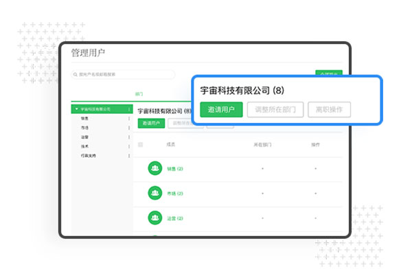Click the 调整所在部门 button in the callout
This screenshot has width=412, height=280.
click(x=275, y=110)
